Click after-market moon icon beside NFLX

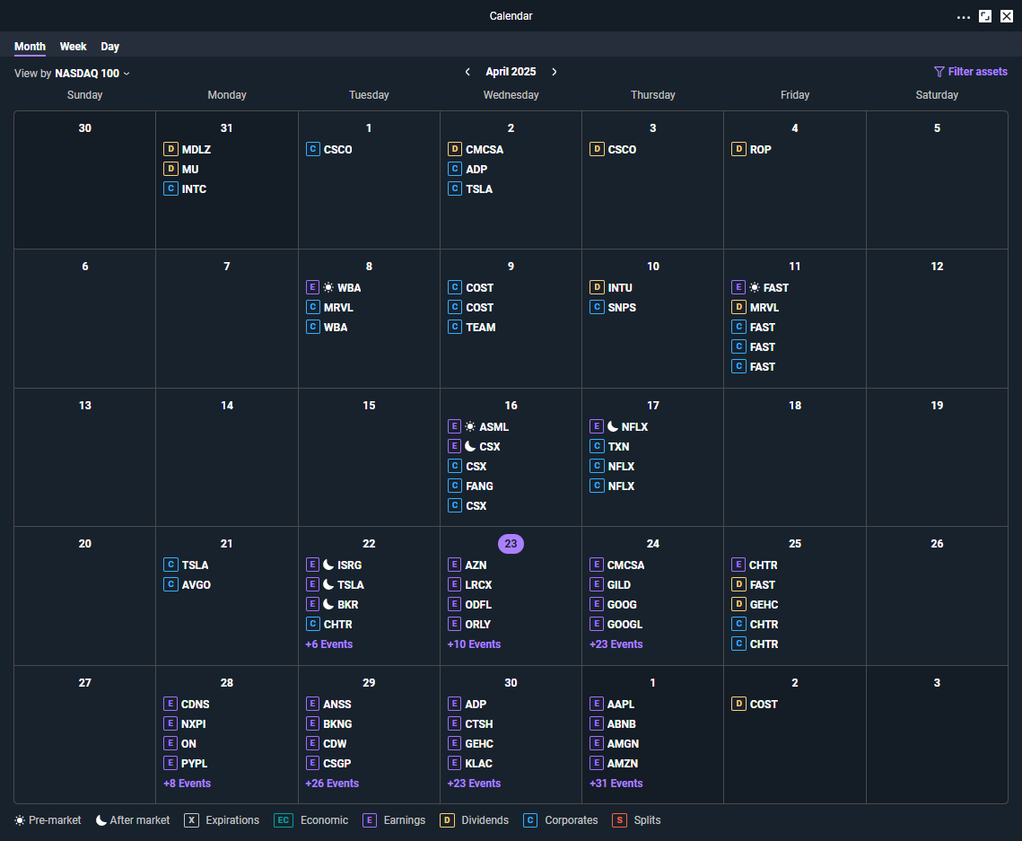(x=613, y=426)
